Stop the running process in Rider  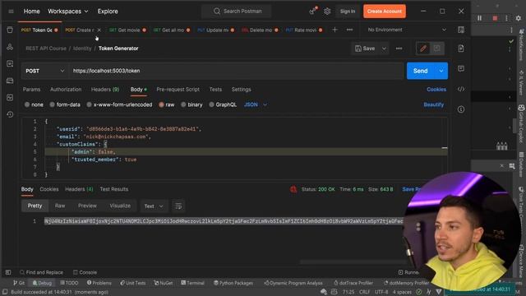click(x=495, y=18)
